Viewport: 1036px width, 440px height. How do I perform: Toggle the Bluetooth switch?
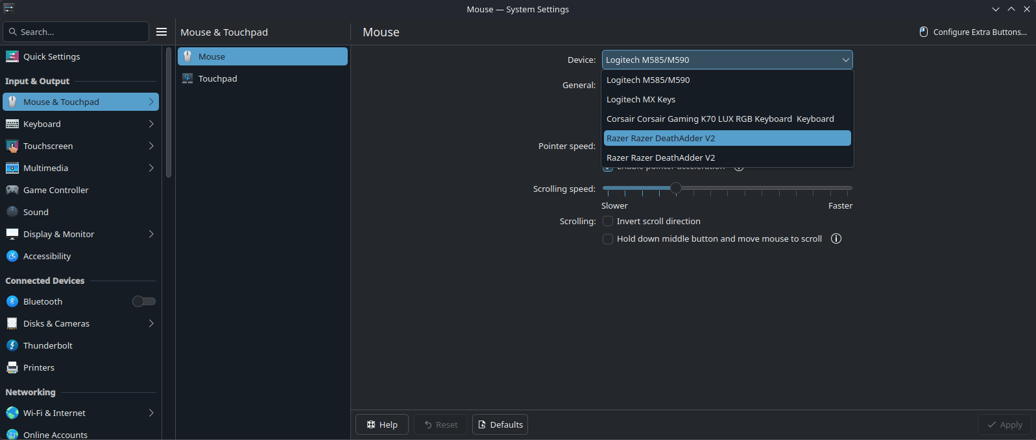pyautogui.click(x=143, y=301)
